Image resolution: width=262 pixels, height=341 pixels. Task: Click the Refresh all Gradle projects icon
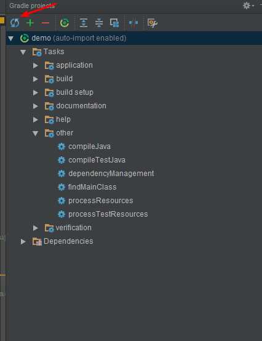click(x=15, y=23)
